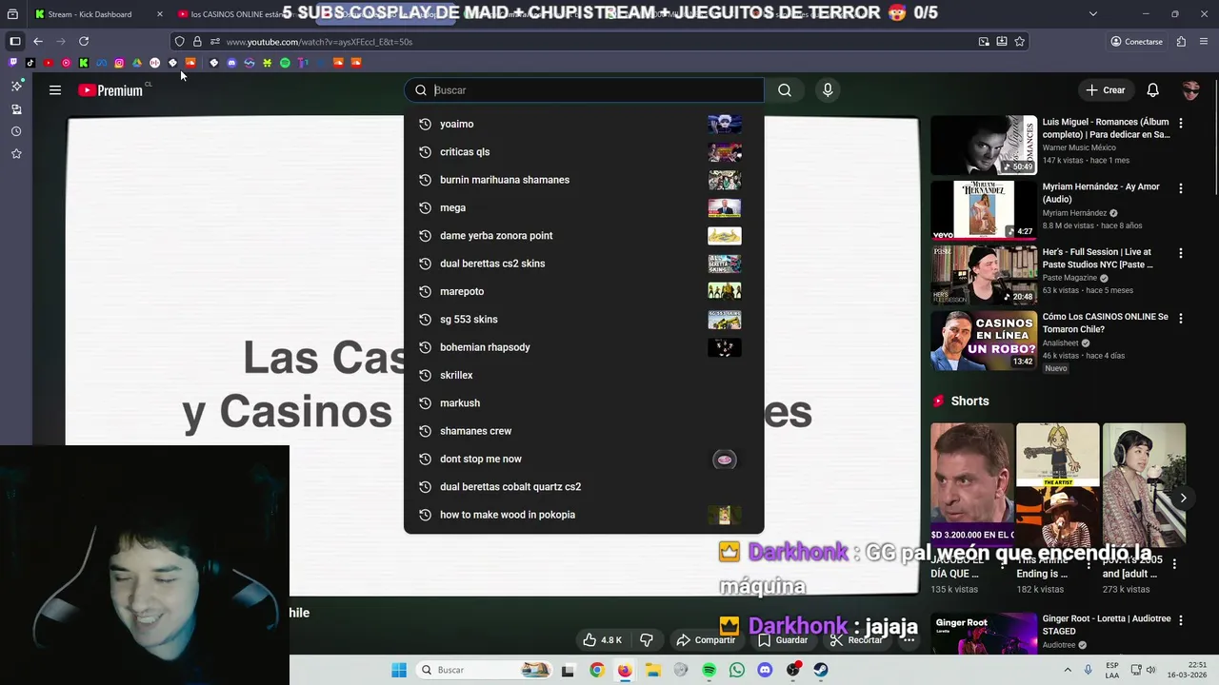Open the Kick bookmark in bookmarks bar

84,63
